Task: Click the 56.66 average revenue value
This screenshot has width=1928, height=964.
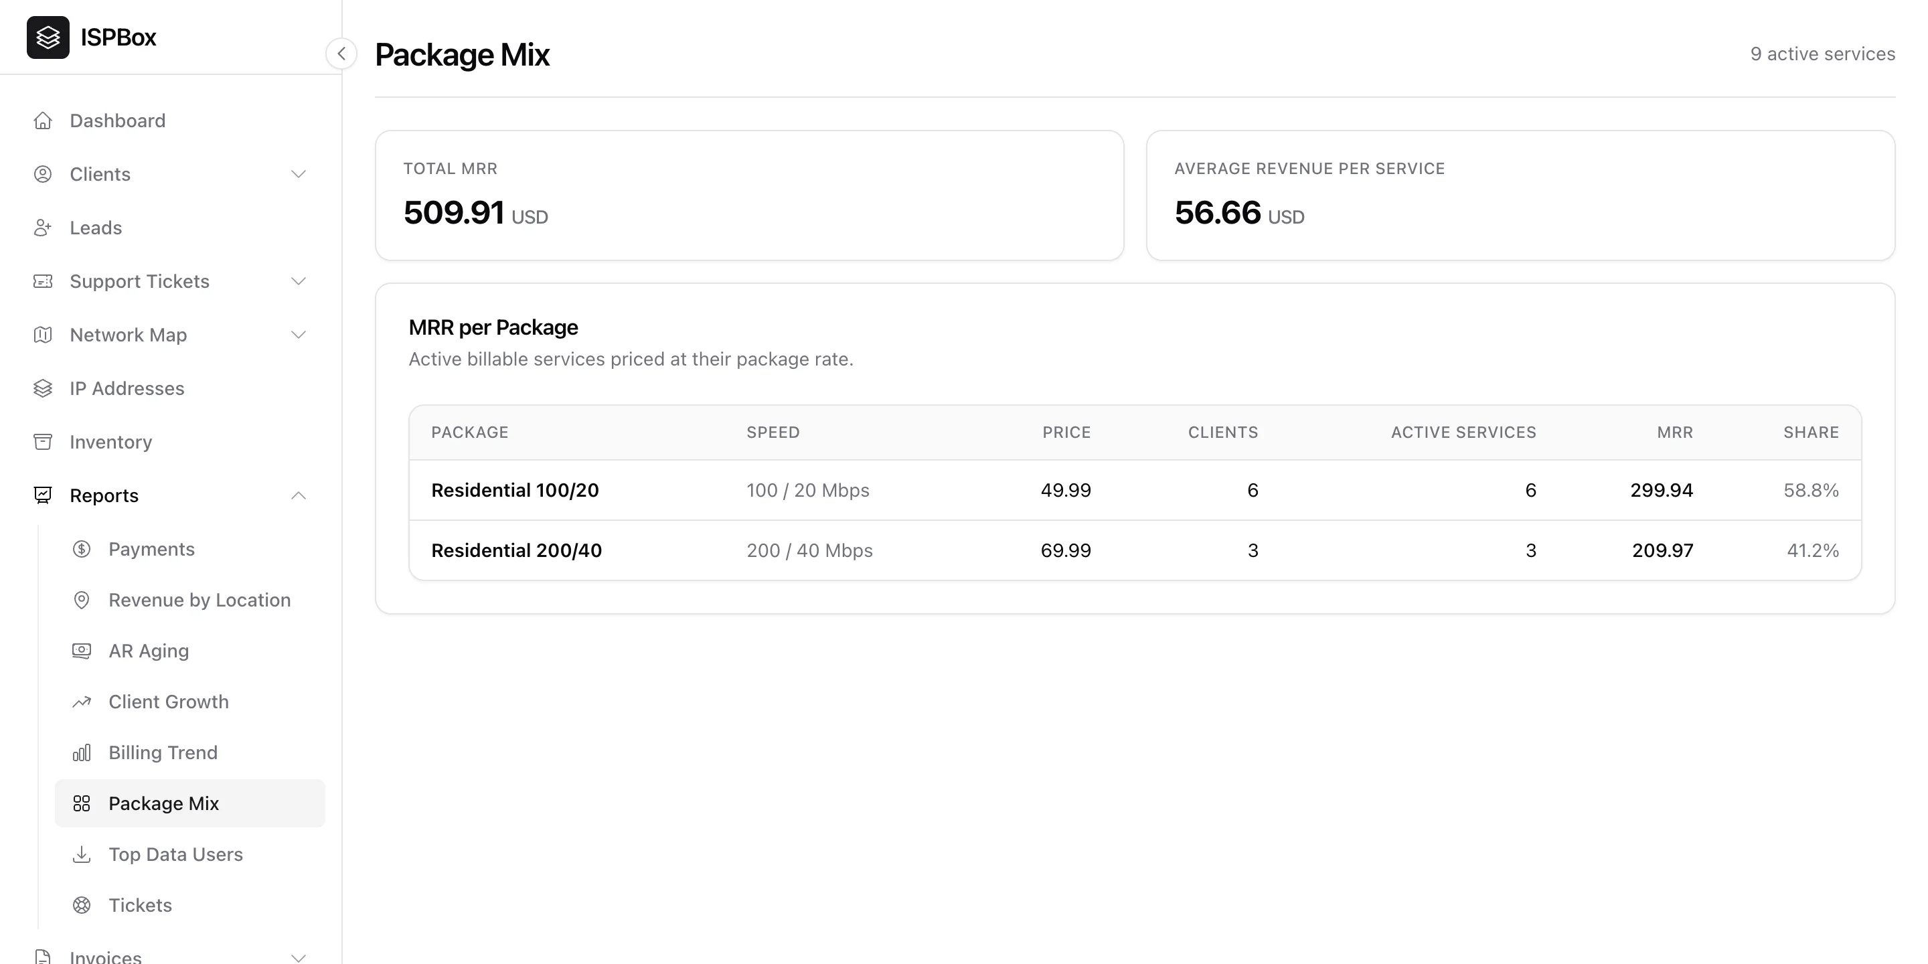Action: (x=1218, y=213)
